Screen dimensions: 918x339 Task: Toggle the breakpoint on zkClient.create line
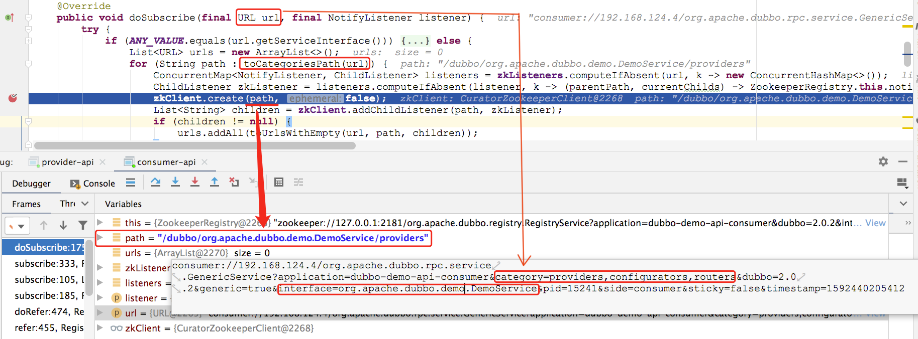pos(13,98)
